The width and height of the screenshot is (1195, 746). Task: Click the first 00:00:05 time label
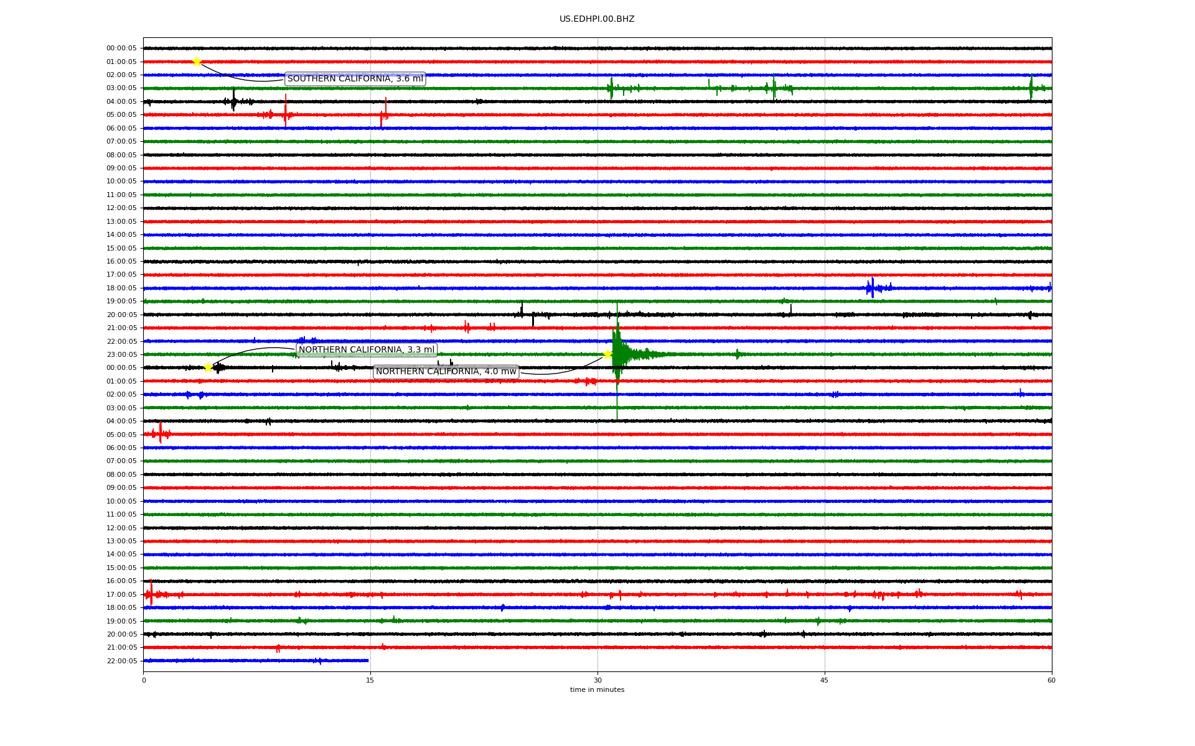[x=121, y=48]
